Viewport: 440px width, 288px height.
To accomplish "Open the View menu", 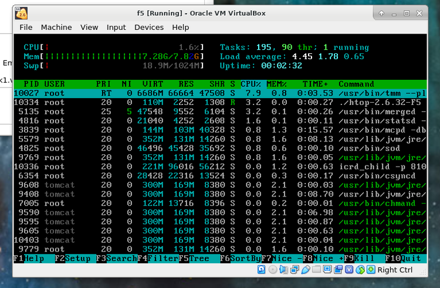I will point(89,27).
